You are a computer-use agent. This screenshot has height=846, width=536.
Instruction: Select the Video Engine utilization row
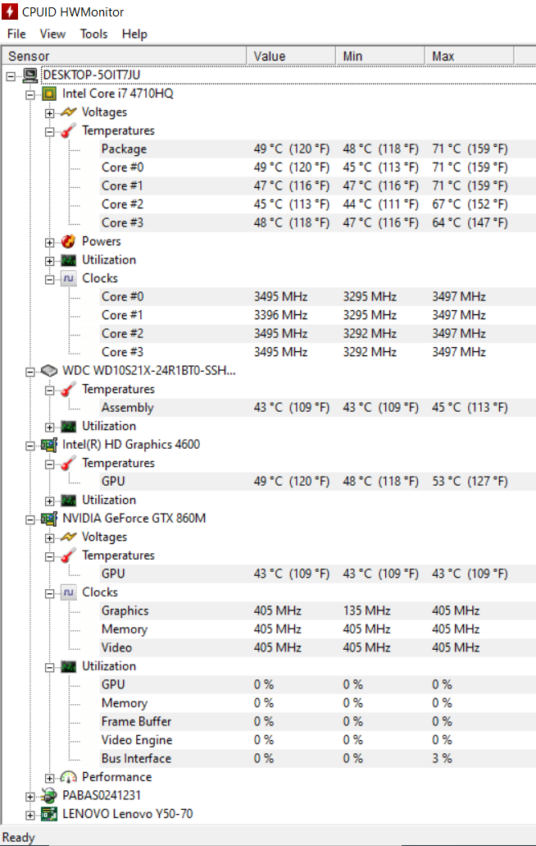point(318,739)
